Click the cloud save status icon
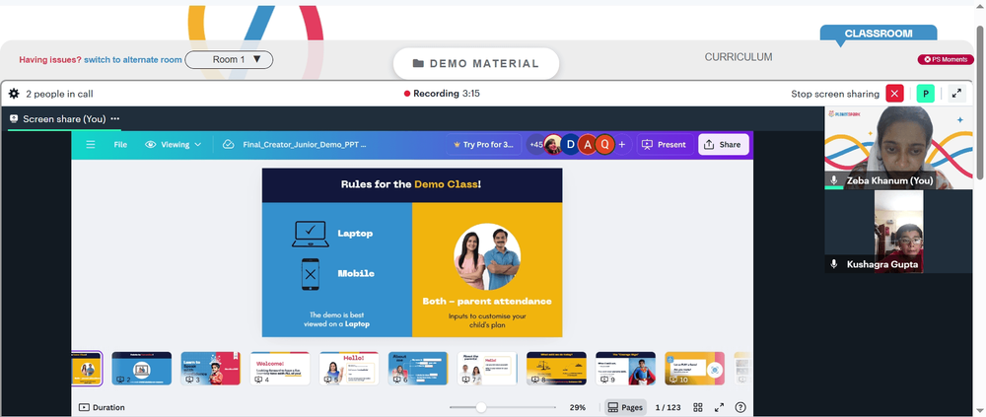 pyautogui.click(x=229, y=145)
